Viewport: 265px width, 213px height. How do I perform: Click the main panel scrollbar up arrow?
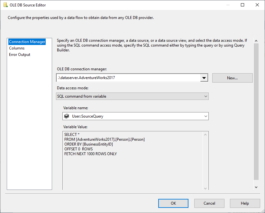(256, 41)
